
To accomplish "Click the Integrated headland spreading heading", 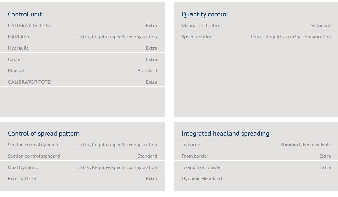I will [225, 134].
